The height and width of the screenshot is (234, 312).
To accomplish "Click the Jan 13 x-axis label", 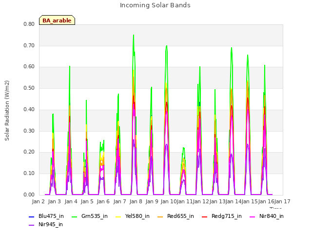I will [x=217, y=201].
